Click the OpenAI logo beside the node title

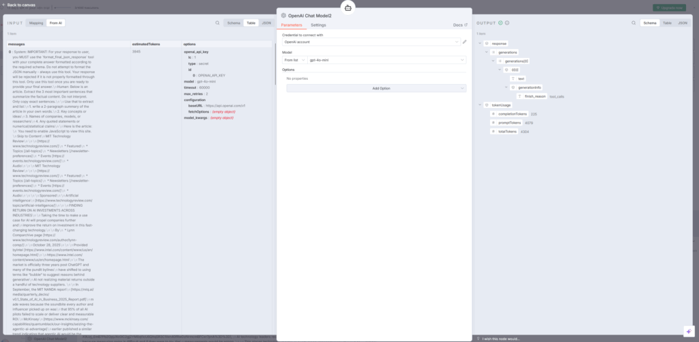click(283, 14)
